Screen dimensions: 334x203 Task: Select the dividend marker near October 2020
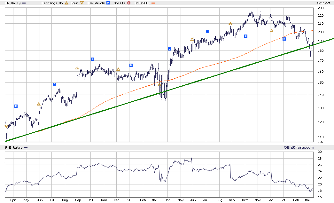point(246,36)
